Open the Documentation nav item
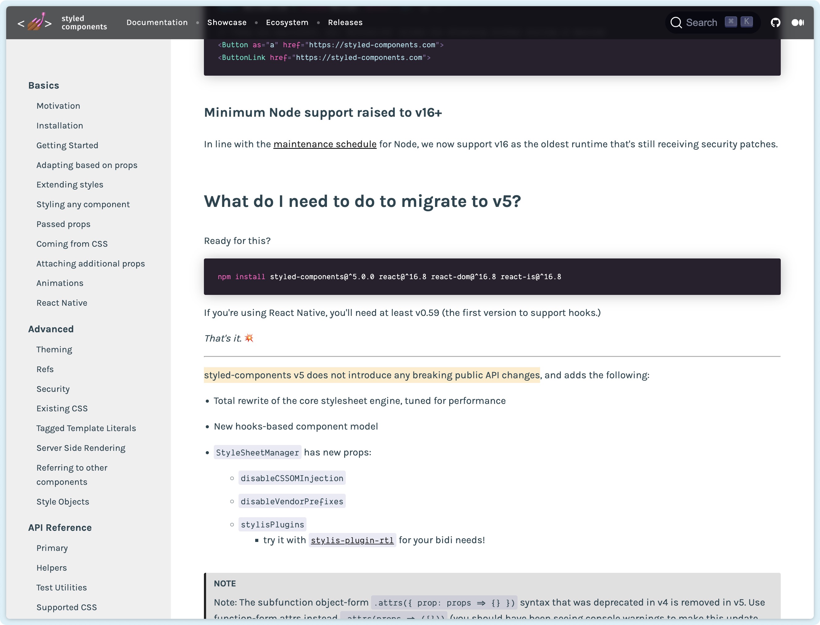820x625 pixels. pyautogui.click(x=157, y=22)
